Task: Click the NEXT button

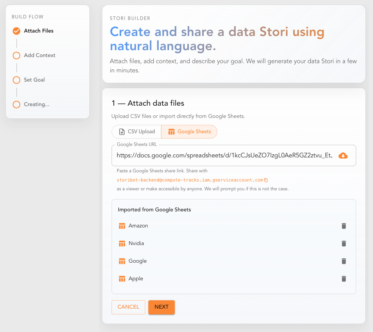Action: pyautogui.click(x=161, y=307)
